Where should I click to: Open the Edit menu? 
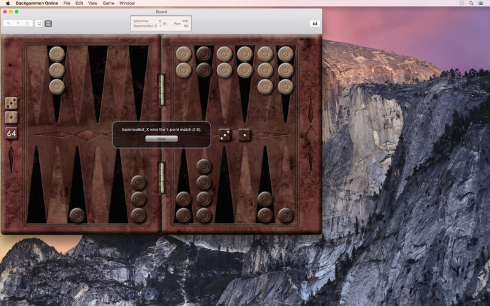[79, 3]
